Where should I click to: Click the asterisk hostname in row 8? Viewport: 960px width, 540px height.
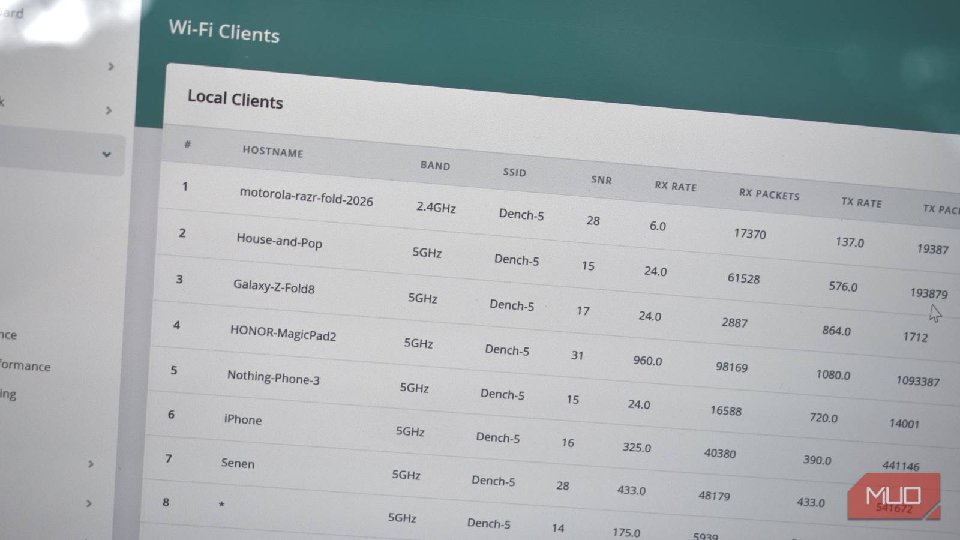pos(221,505)
